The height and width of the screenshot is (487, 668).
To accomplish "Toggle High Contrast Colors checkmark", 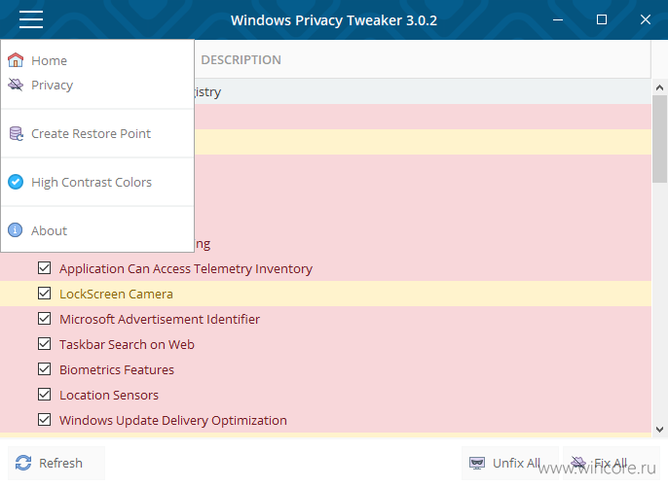I will coord(16,182).
